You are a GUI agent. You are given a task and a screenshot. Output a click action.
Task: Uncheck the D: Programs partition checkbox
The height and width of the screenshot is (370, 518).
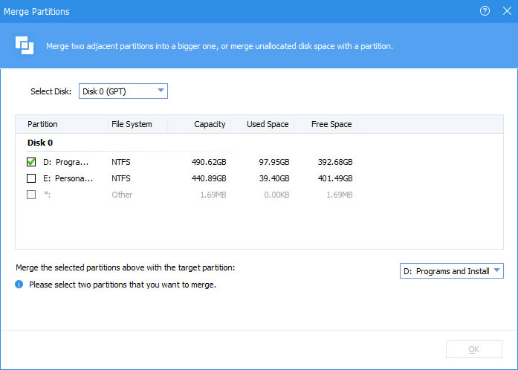31,162
